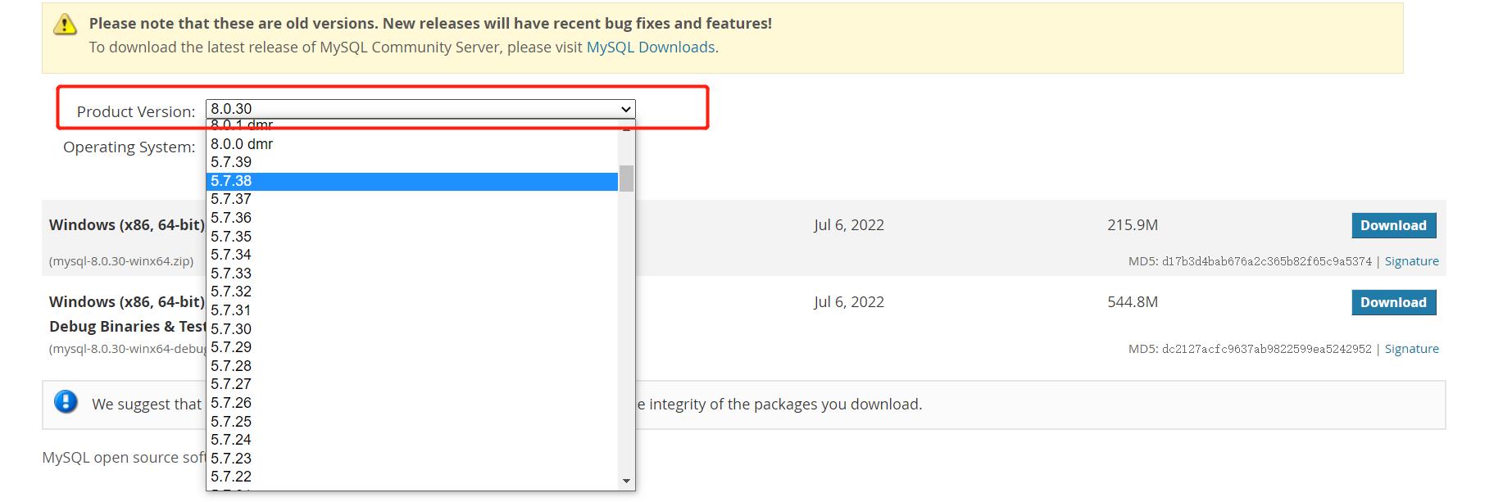
Task: Pick version 5.7.30 from the list
Action: [x=411, y=329]
